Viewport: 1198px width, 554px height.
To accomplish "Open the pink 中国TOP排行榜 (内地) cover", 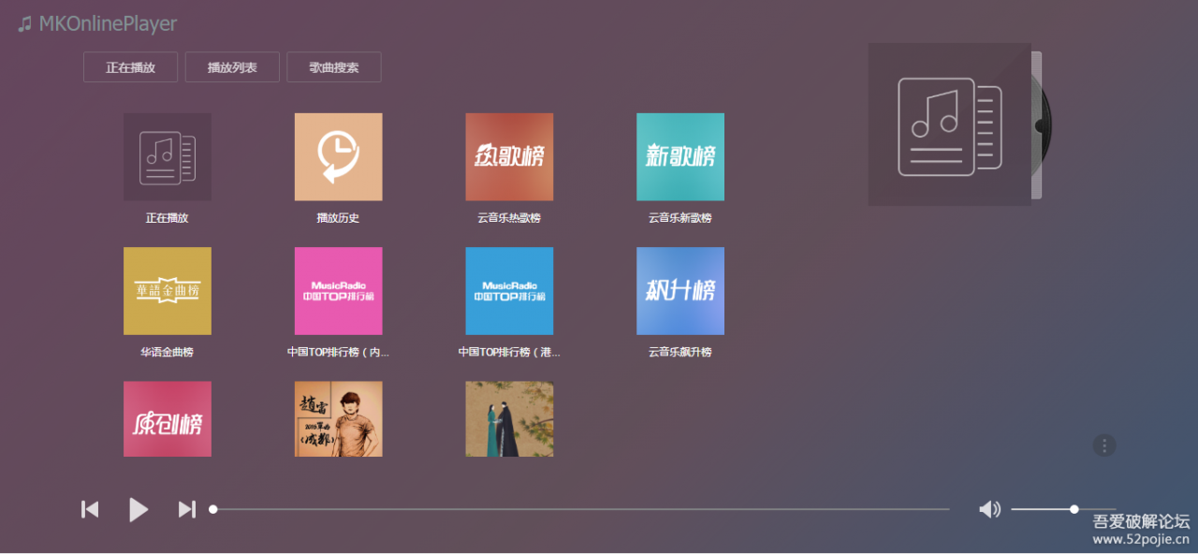I will [339, 291].
